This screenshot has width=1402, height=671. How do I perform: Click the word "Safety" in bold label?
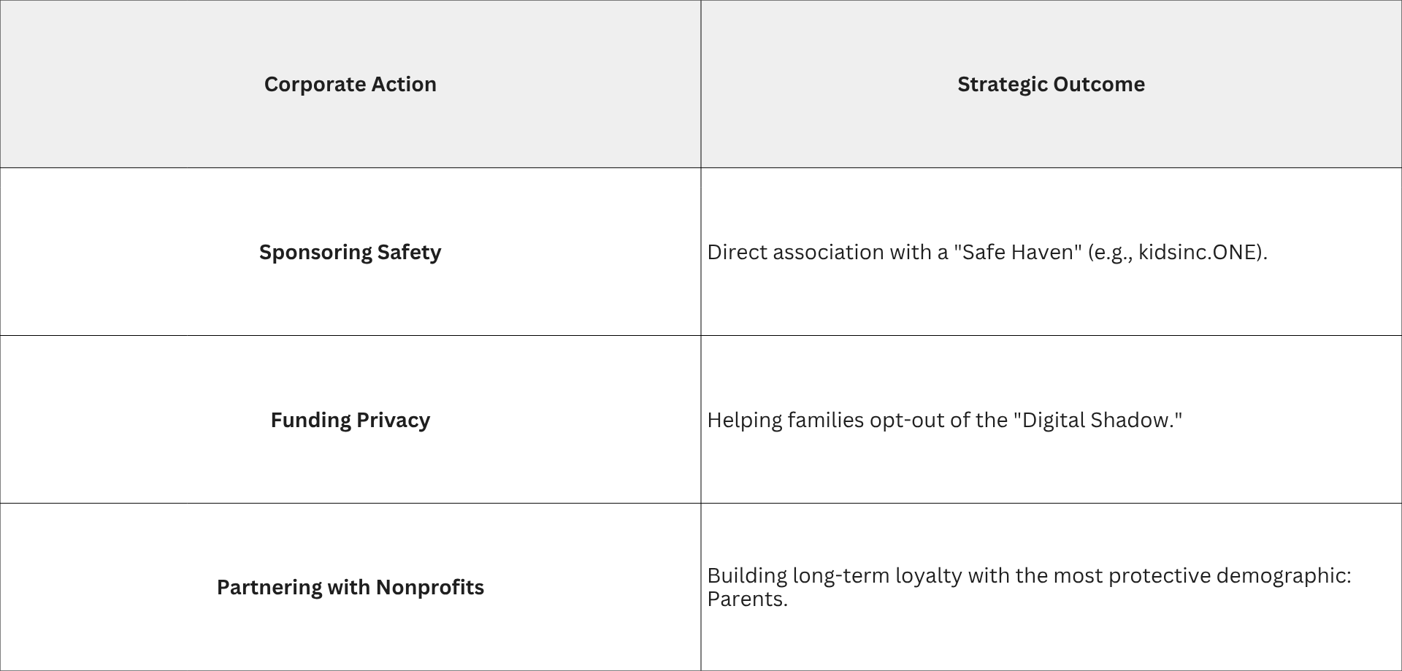[x=409, y=252]
